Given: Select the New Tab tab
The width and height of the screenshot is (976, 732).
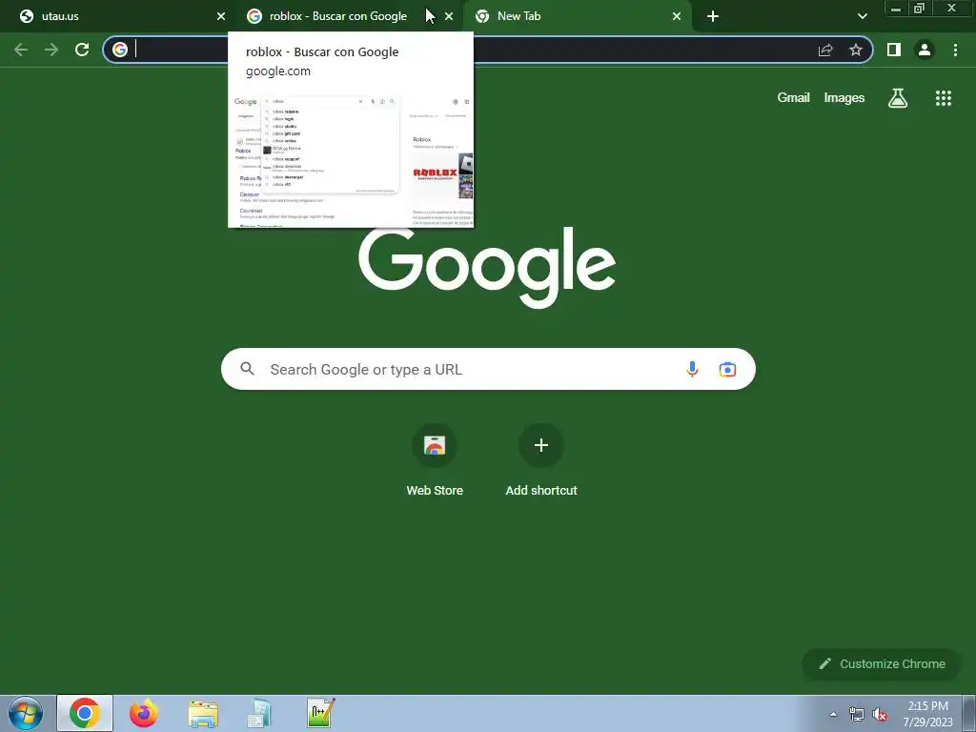Looking at the screenshot, I should [578, 16].
